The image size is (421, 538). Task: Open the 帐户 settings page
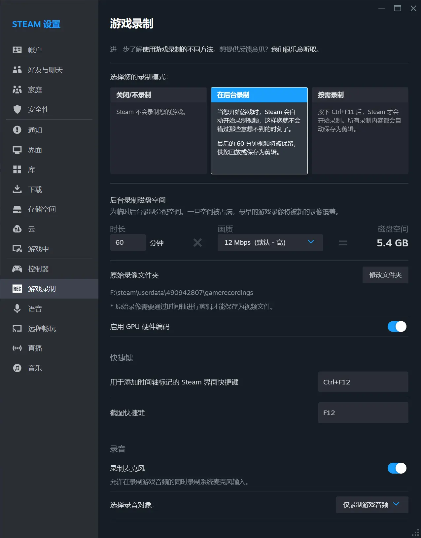(x=49, y=50)
